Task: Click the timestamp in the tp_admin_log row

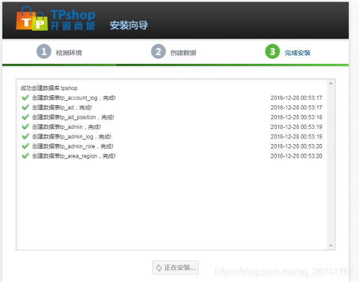Action: pyautogui.click(x=296, y=137)
